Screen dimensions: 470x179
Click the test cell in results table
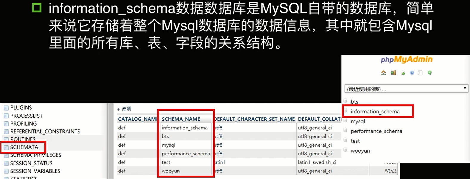[x=166, y=162]
